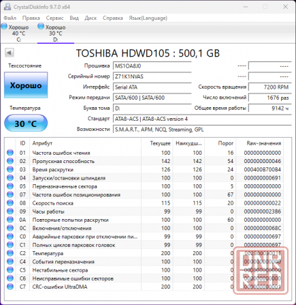Click status dot for 07 Частота ошибок позиционирования
The width and height of the screenshot is (296, 305).
[10, 194]
